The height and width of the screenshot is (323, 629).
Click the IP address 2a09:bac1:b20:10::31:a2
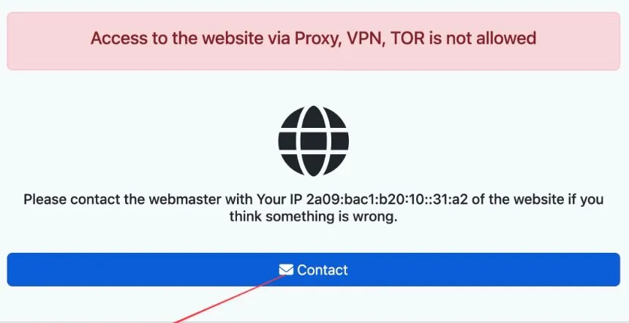click(387, 199)
